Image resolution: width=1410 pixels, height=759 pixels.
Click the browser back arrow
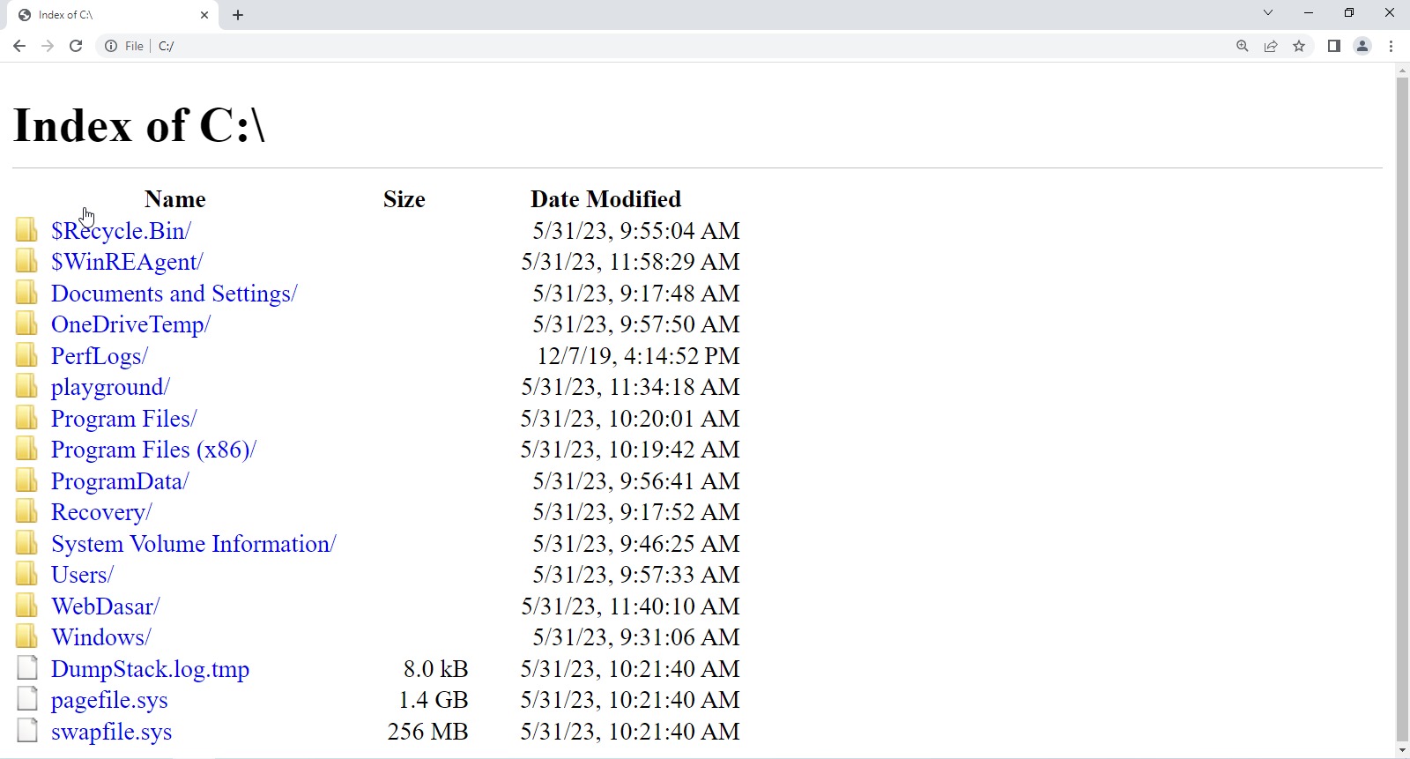pyautogui.click(x=19, y=46)
